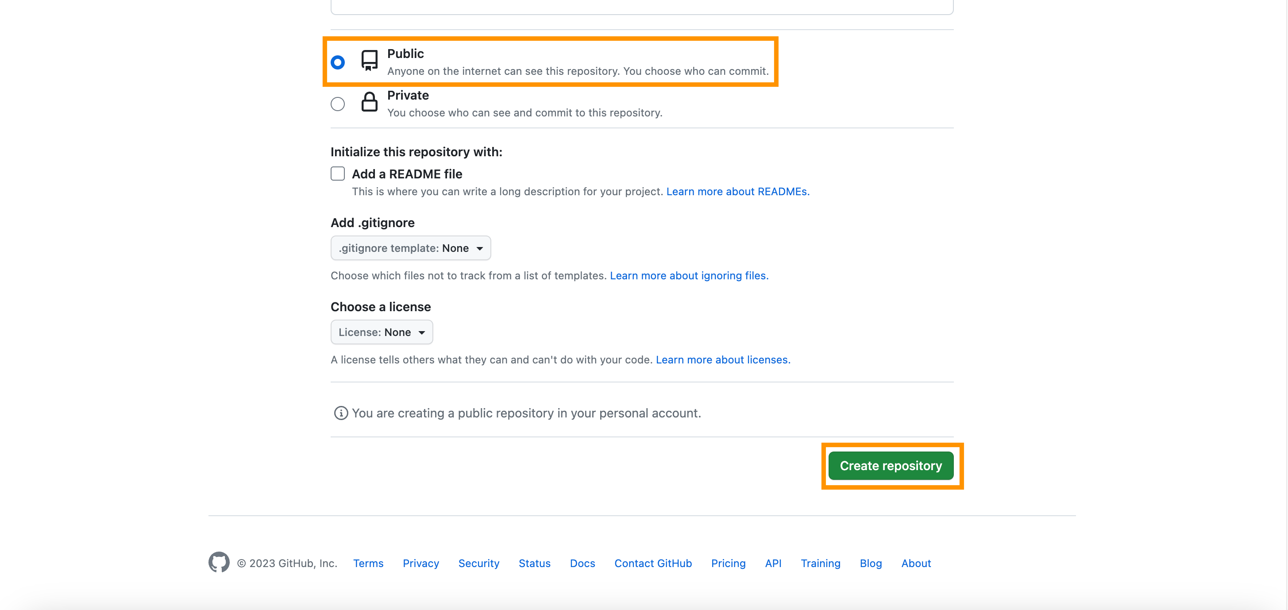Image resolution: width=1288 pixels, height=610 pixels.
Task: Go to the Terms page
Action: coord(368,563)
